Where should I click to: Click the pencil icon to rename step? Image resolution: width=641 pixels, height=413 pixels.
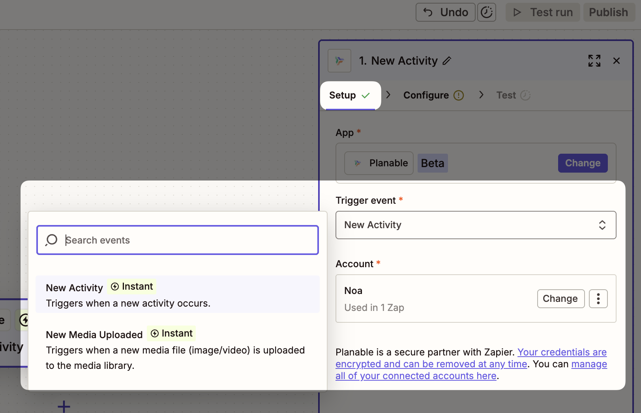[447, 61]
